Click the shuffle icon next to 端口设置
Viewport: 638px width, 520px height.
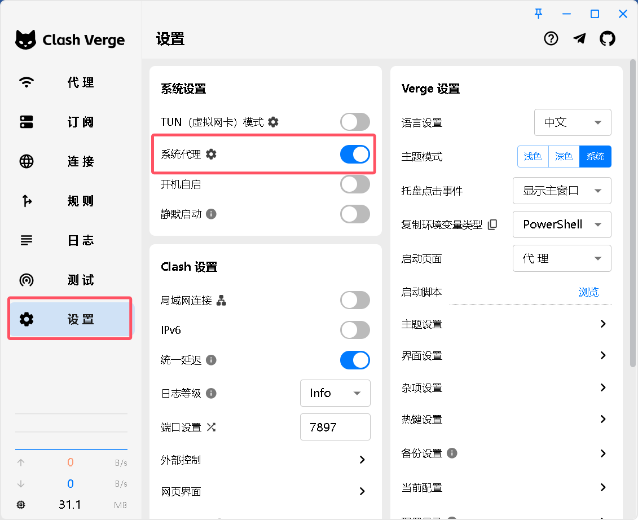(x=212, y=427)
